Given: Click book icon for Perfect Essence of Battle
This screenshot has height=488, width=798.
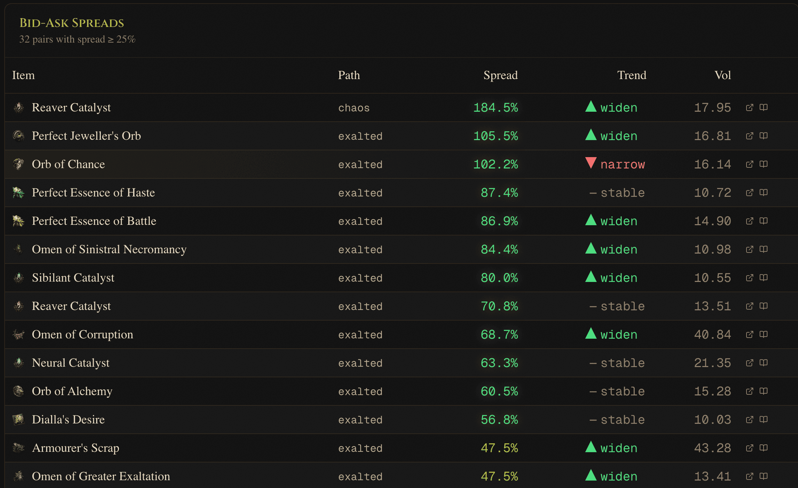Looking at the screenshot, I should click(x=764, y=221).
